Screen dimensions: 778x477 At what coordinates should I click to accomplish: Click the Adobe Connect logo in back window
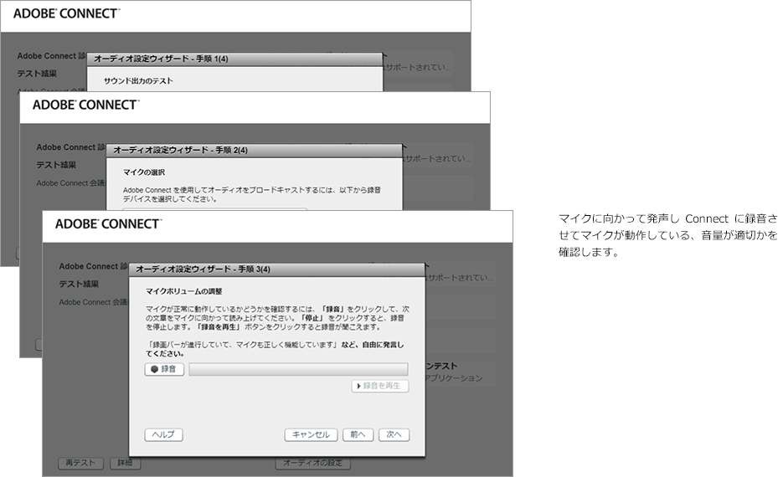[66, 13]
